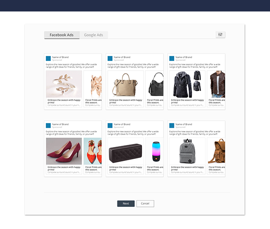
Task: Click 'Name of Brand' on the ring ad
Action: coord(60,57)
